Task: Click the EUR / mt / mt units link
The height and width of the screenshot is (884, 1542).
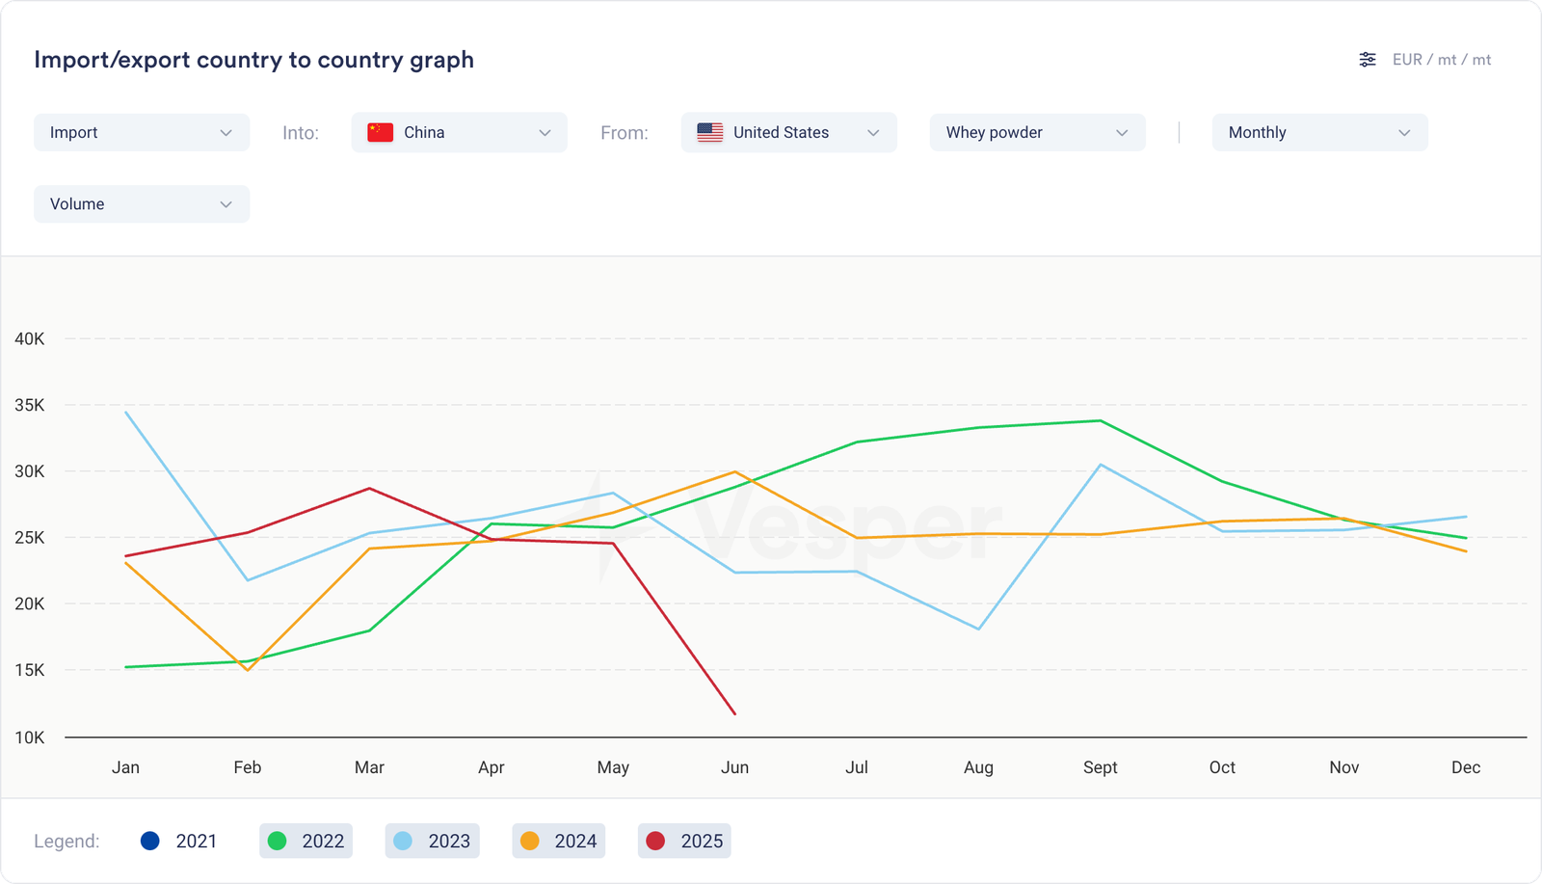Action: [x=1441, y=60]
